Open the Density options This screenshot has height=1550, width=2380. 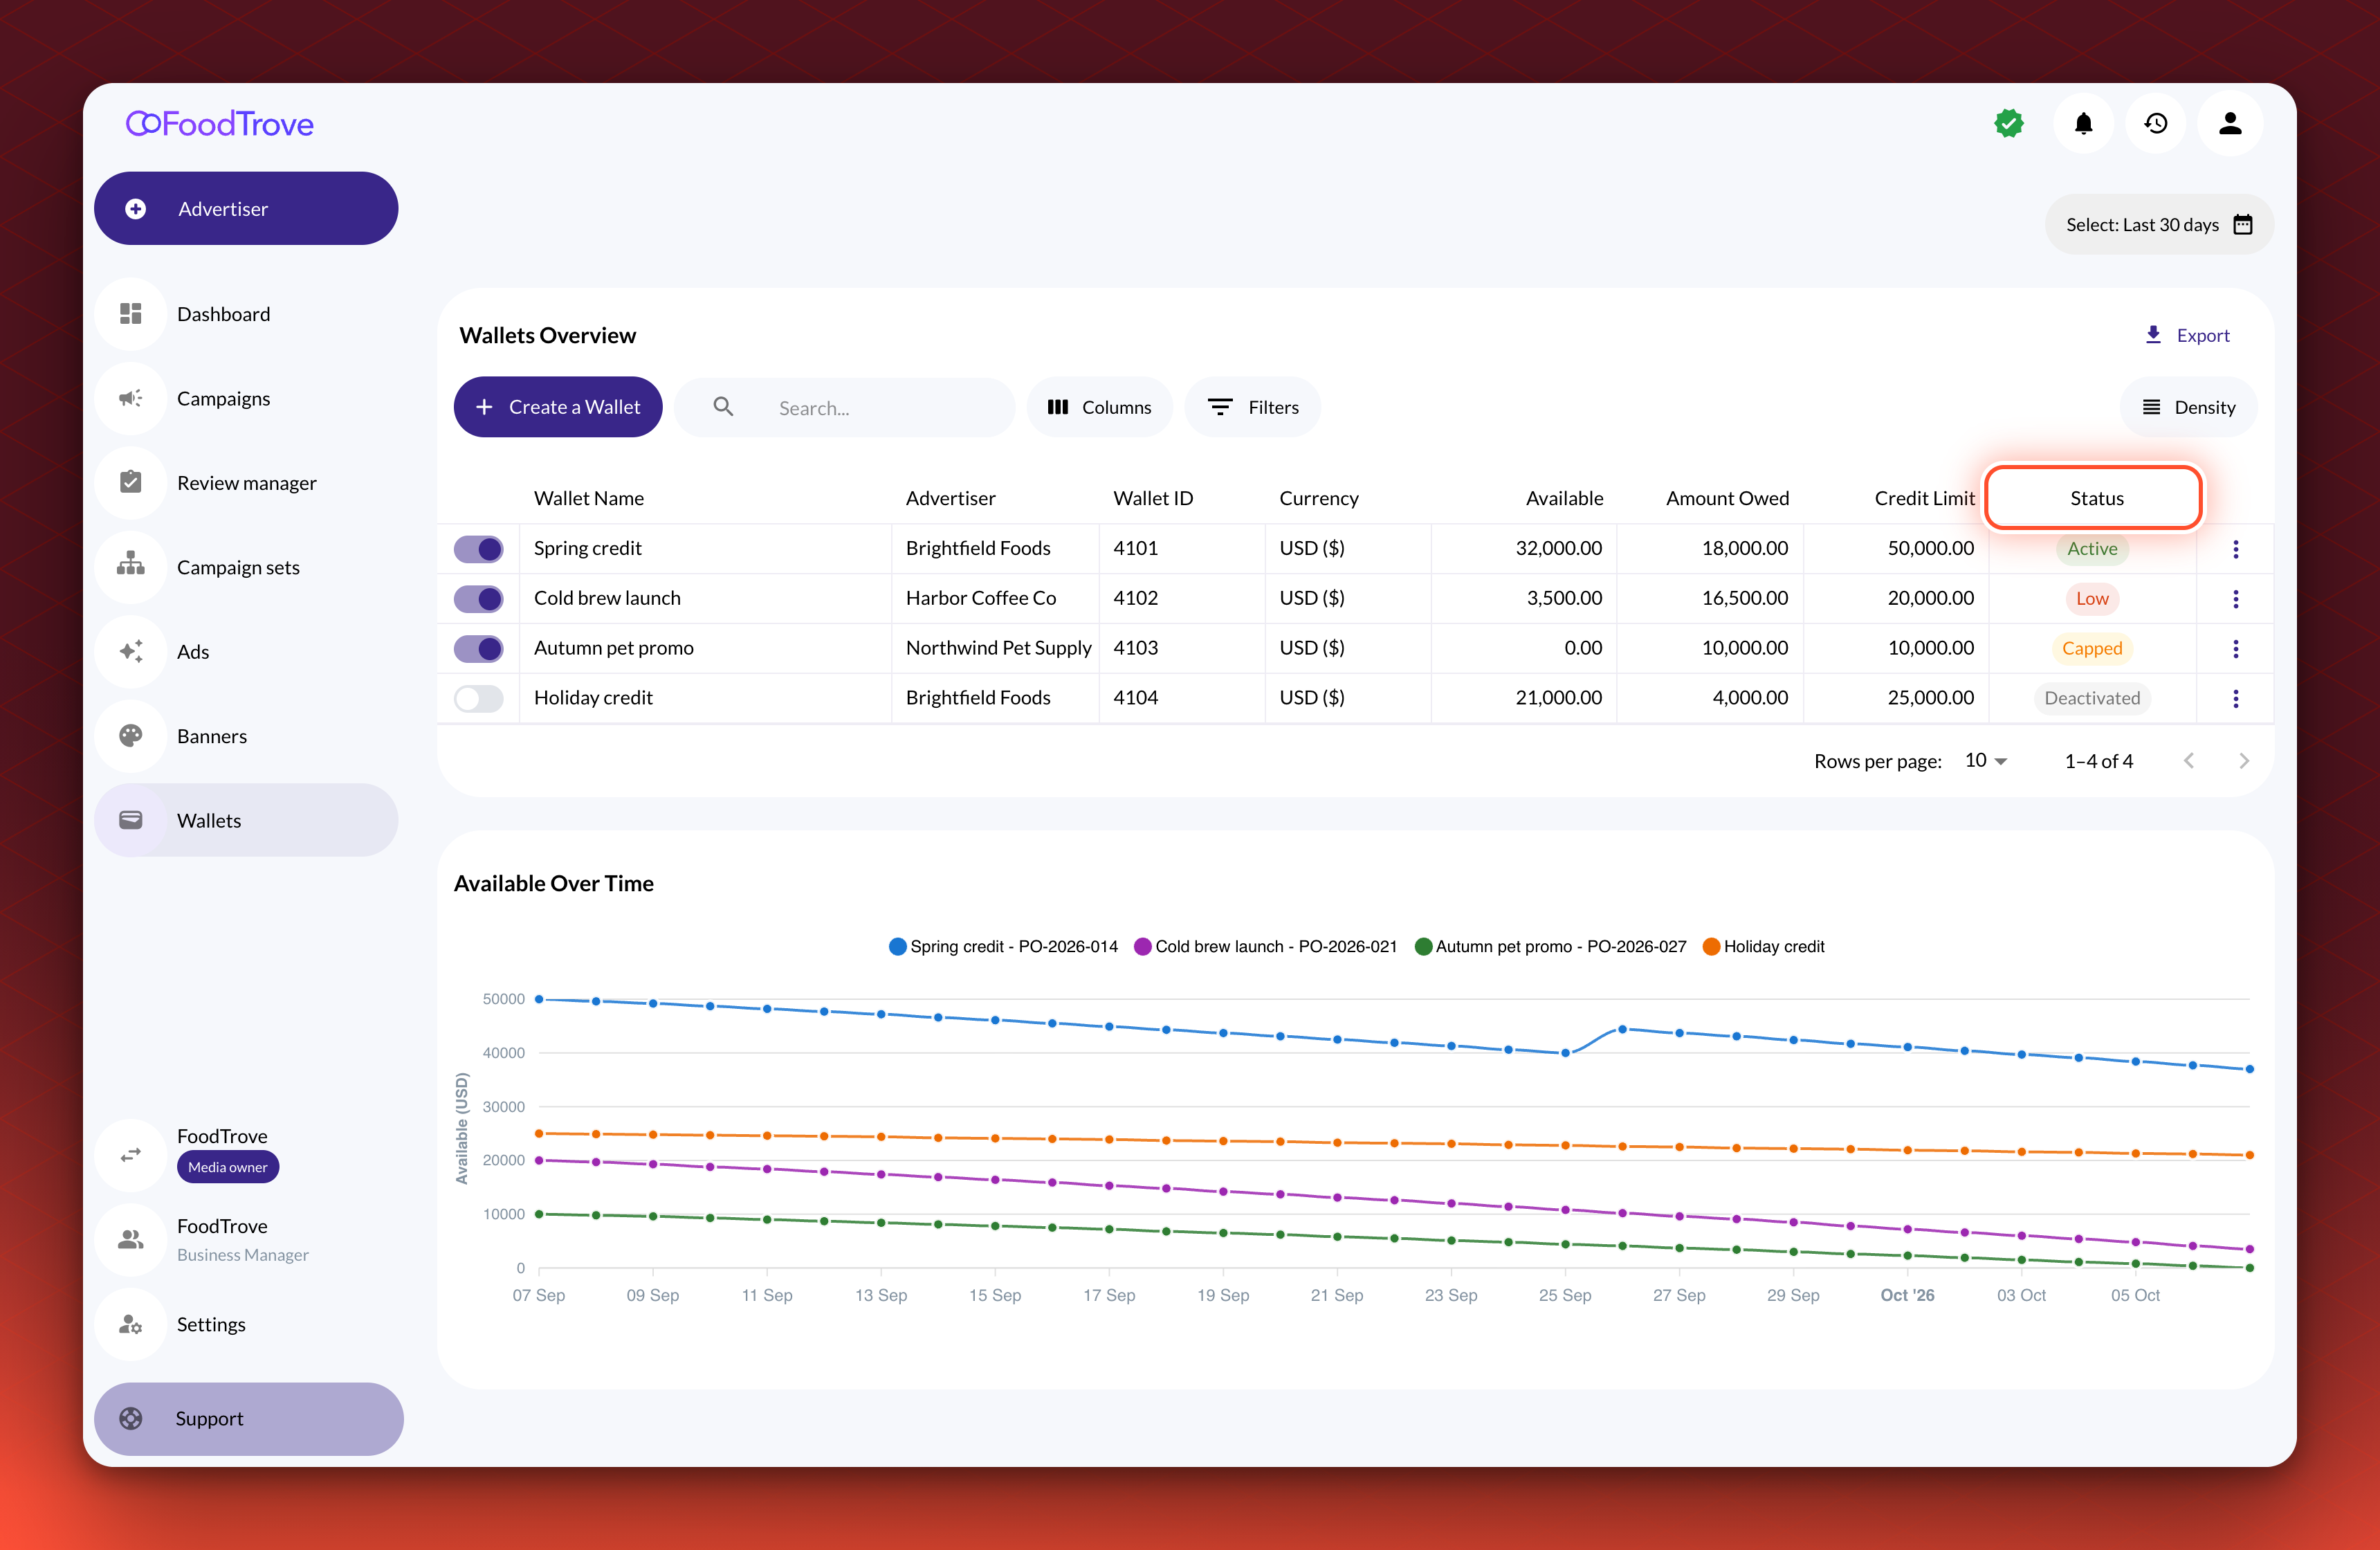(2188, 407)
